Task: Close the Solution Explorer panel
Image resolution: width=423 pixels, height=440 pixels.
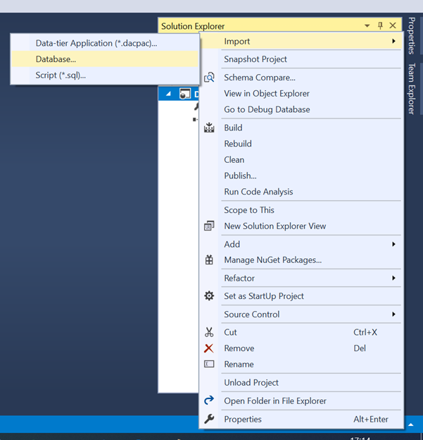Action: coord(393,25)
